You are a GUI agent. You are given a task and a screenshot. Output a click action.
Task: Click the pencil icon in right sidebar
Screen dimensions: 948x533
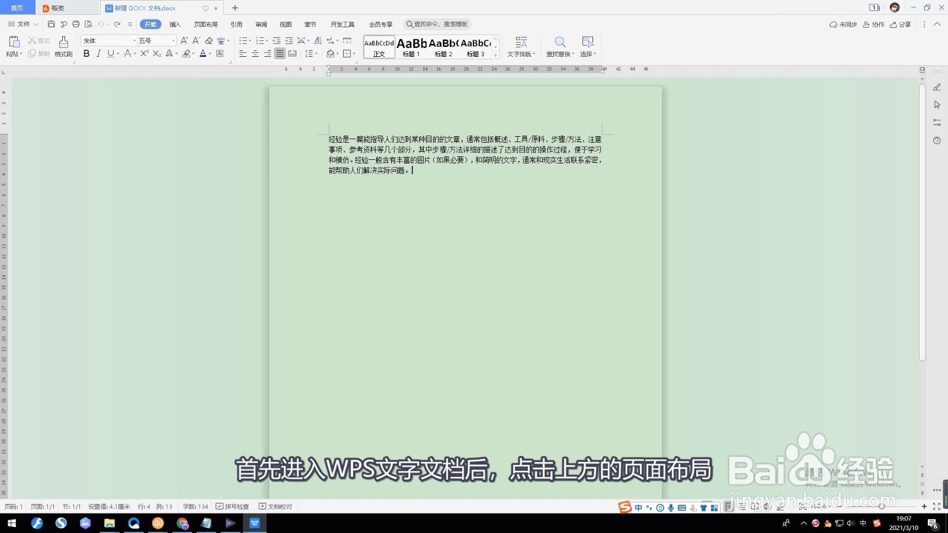937,87
